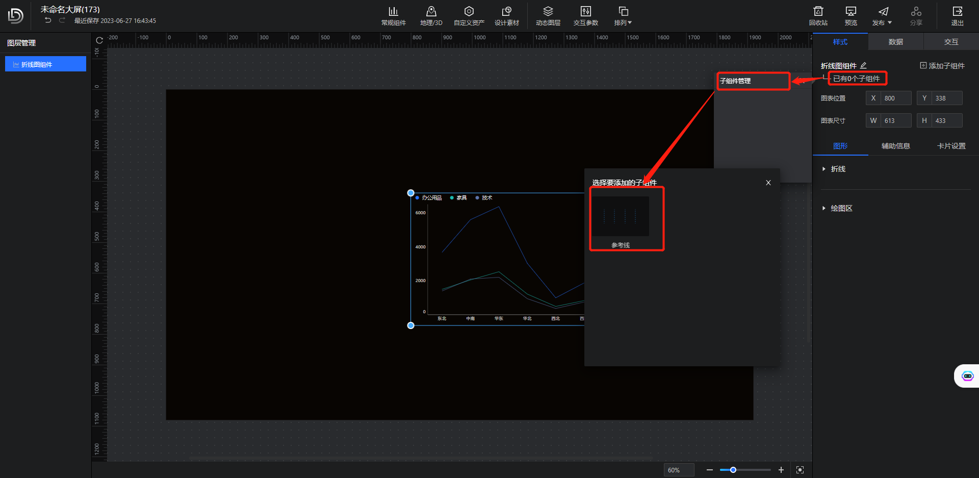This screenshot has width=979, height=478.
Task: Open 交互参数 interaction parameters
Action: 585,16
